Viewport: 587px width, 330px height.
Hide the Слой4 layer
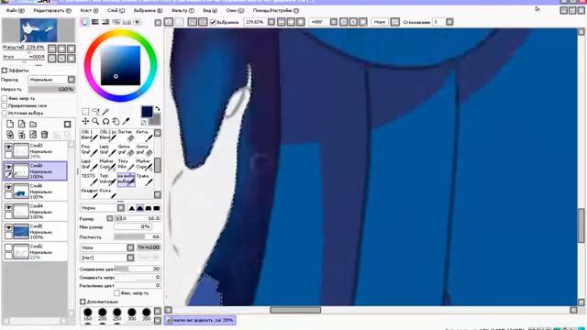click(x=8, y=208)
